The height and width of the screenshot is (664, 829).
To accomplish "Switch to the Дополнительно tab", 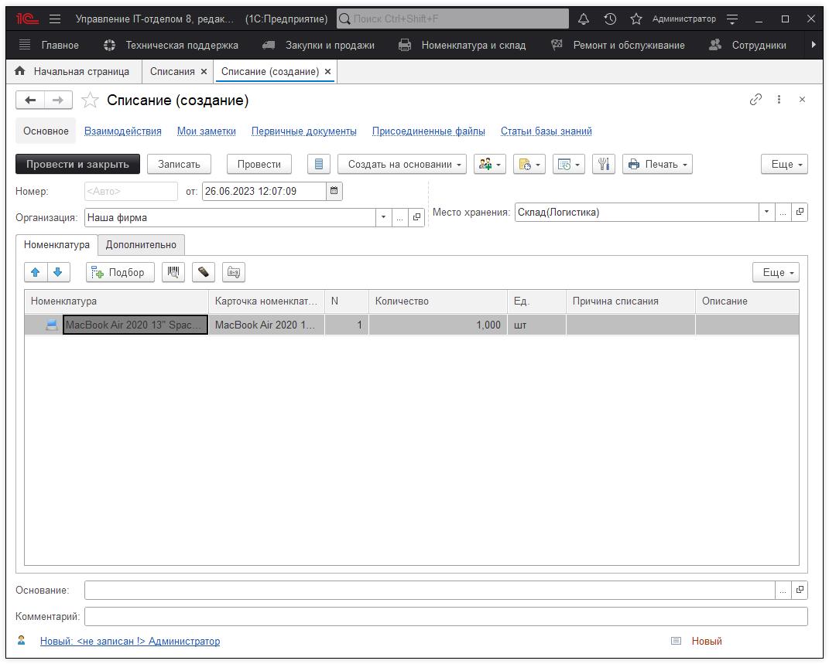I will click(141, 245).
